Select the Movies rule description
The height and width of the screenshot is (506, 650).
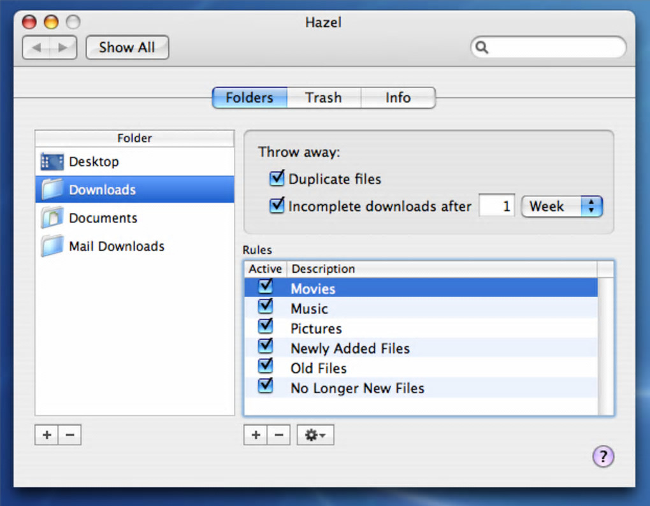[x=313, y=289]
